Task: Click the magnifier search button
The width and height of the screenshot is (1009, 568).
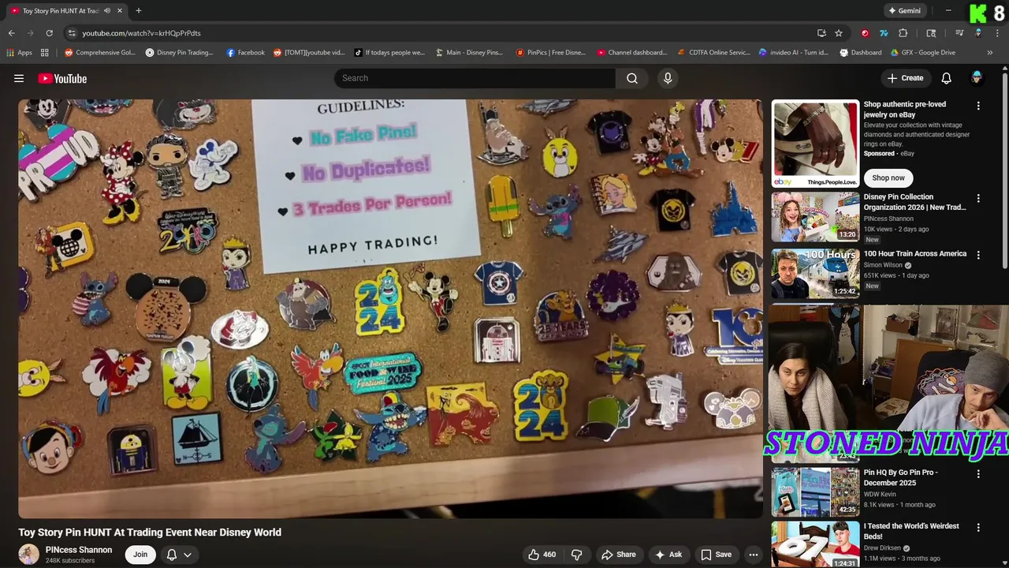Action: 632,78
